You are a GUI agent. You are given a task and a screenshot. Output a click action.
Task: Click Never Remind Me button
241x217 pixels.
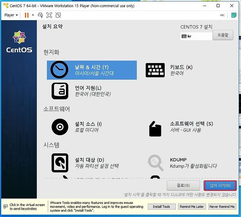coord(222,207)
